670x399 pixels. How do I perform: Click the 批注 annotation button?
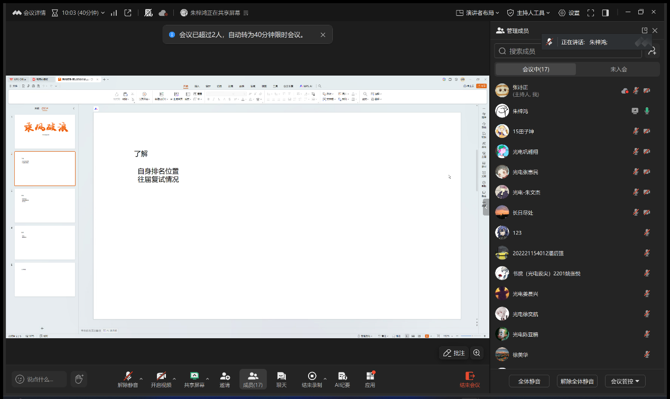pyautogui.click(x=454, y=352)
